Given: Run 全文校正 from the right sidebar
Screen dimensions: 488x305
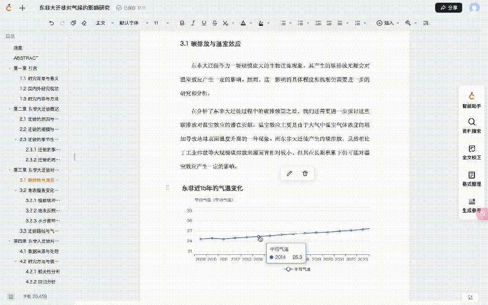Looking at the screenshot, I should [x=471, y=152].
